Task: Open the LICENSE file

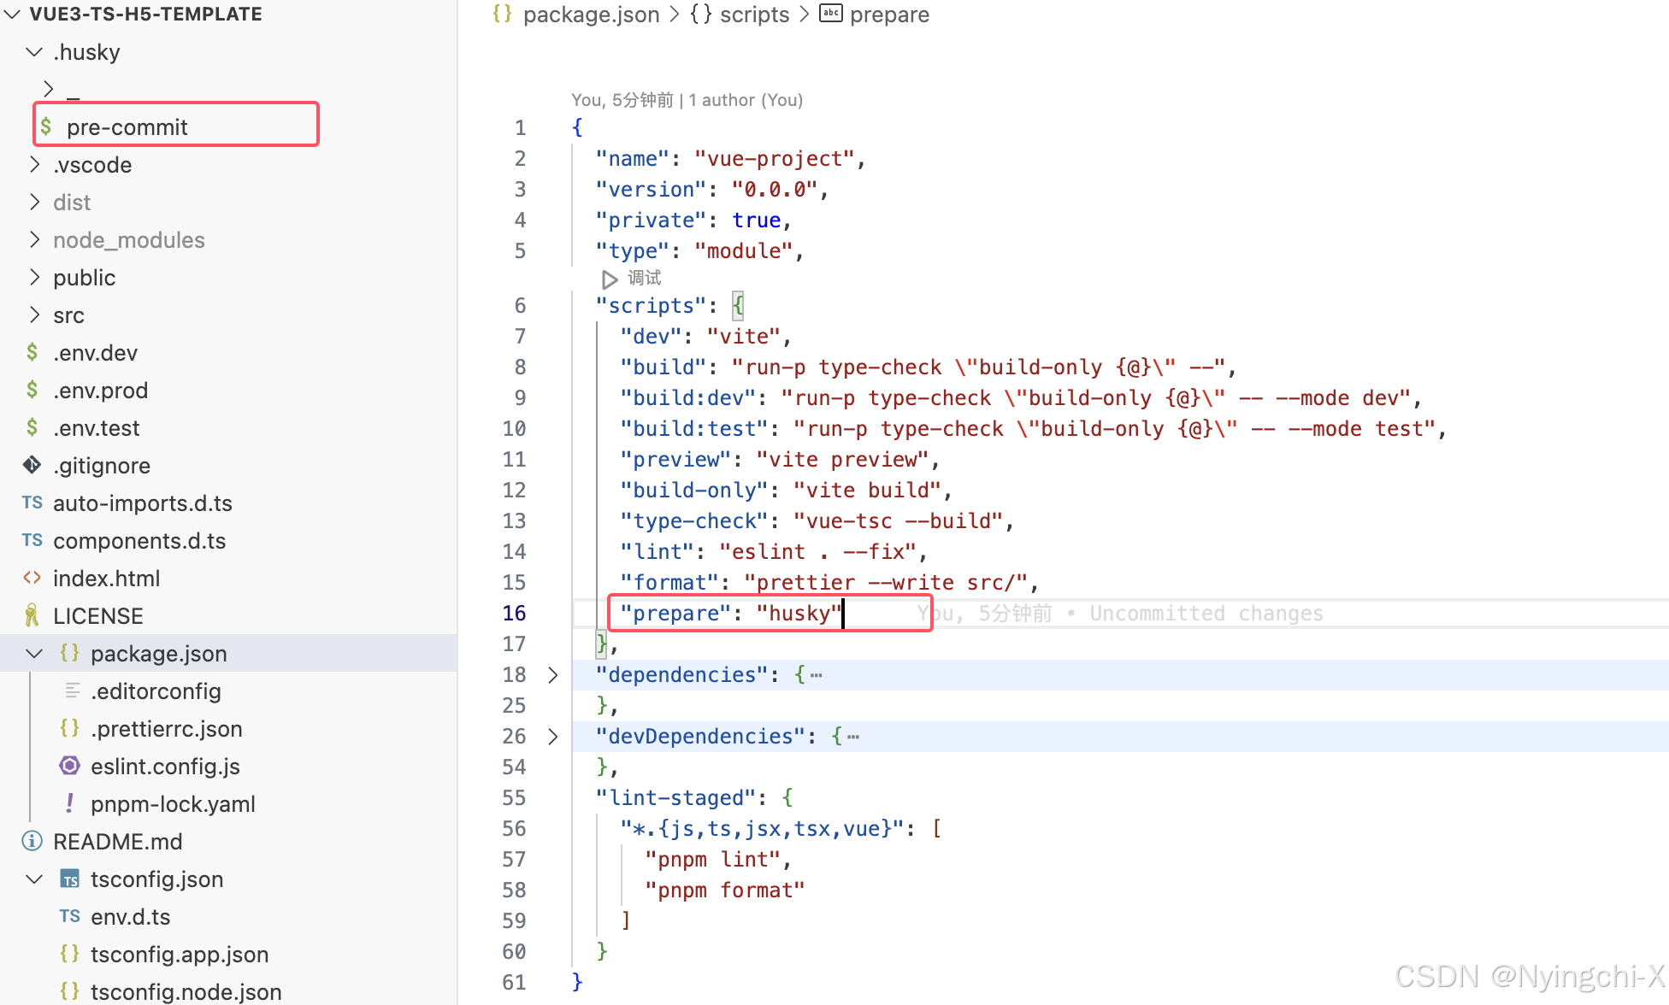Action: coord(97,615)
